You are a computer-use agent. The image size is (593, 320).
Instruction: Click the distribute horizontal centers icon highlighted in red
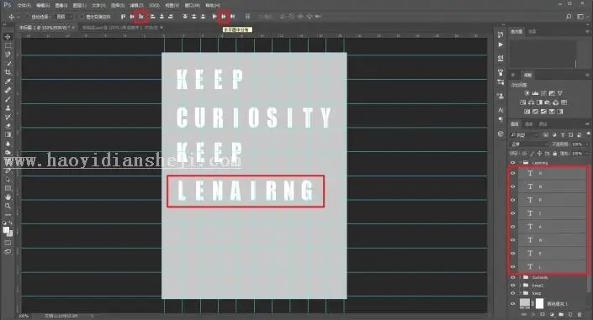coord(224,17)
